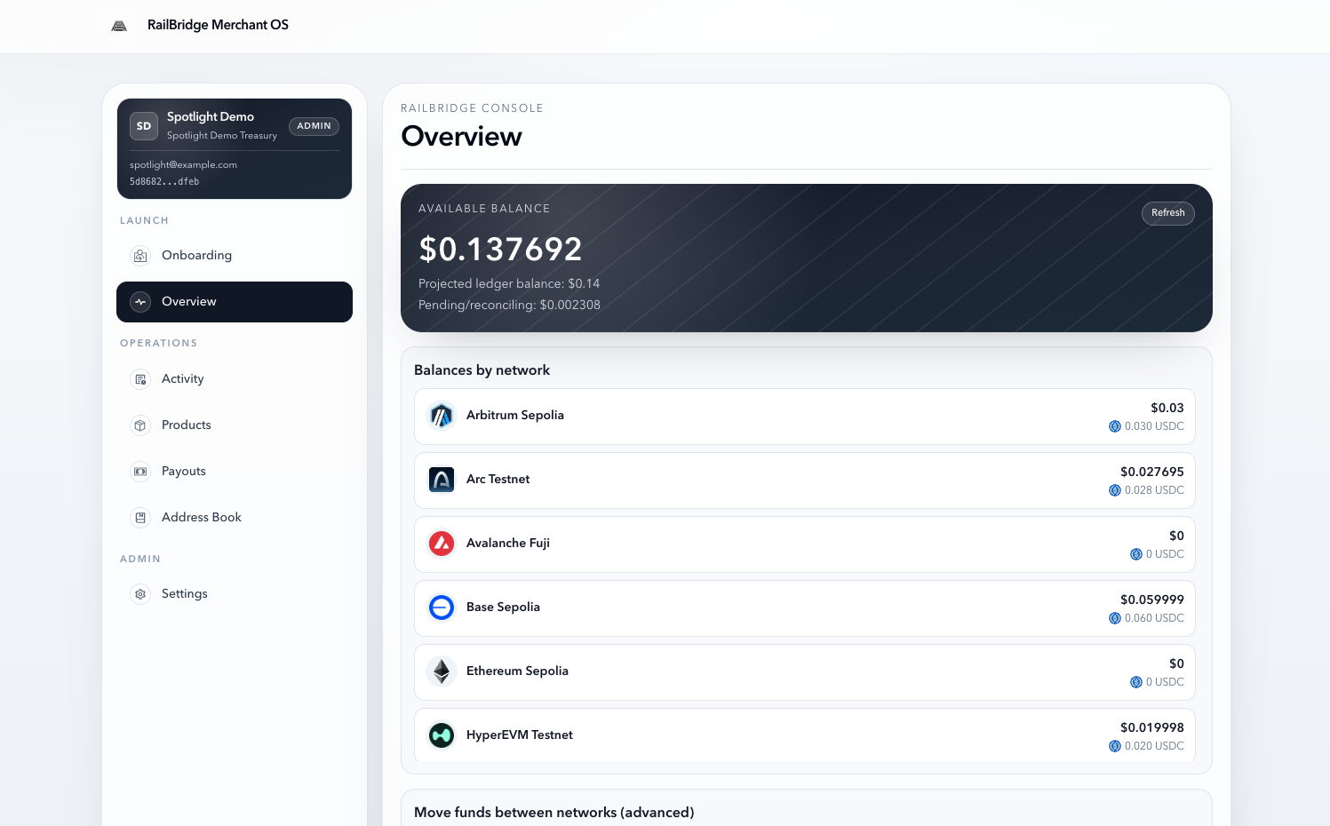Click the Base Sepolia label
This screenshot has height=826, width=1330.
coord(503,608)
